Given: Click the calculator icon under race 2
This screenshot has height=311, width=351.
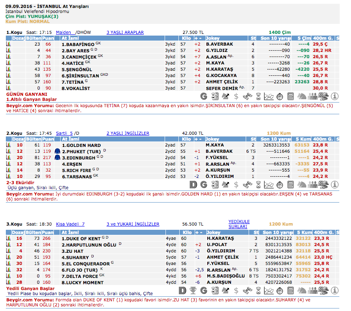Looking at the screenshot, I should (x=291, y=184).
